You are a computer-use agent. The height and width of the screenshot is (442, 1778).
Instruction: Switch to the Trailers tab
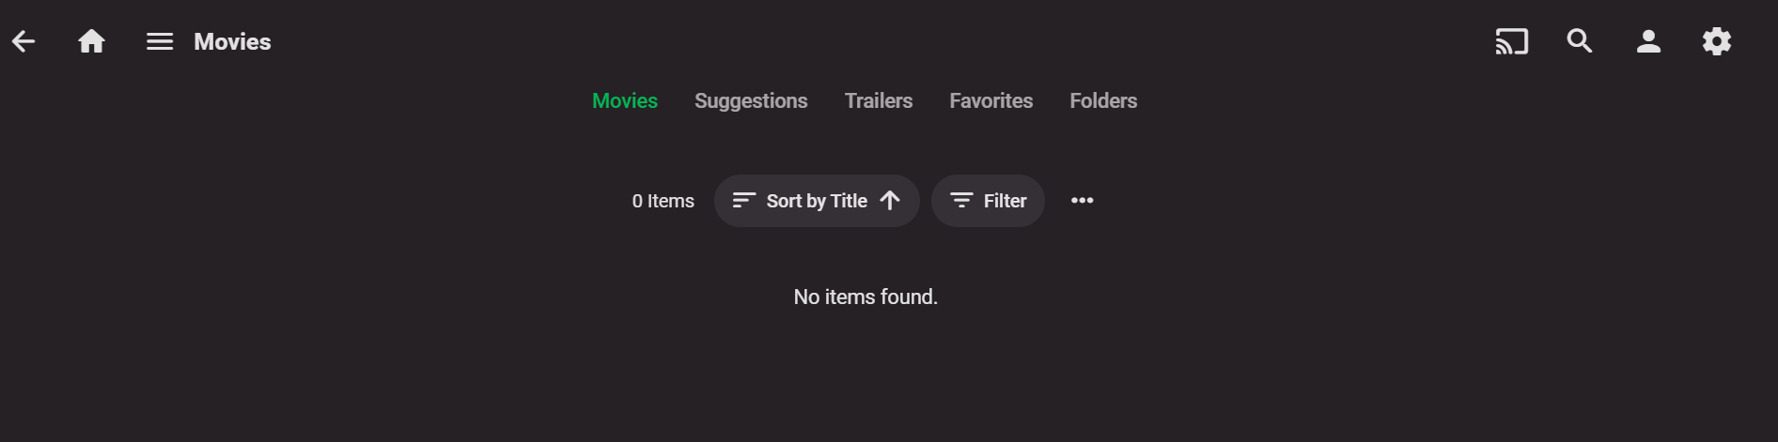[x=879, y=100]
